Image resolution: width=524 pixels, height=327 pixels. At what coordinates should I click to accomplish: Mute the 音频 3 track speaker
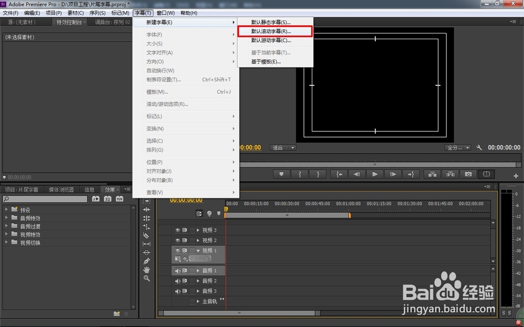(x=178, y=291)
